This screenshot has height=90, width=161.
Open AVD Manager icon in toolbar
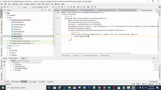tap(81, 7)
